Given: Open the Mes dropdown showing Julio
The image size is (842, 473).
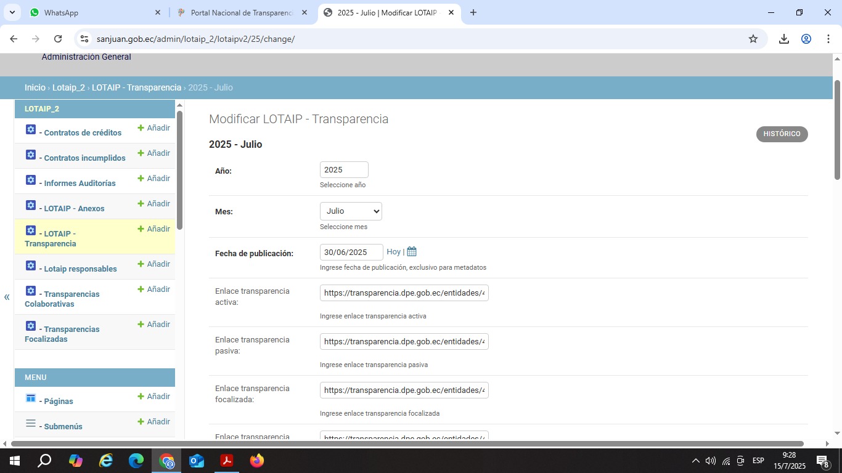Looking at the screenshot, I should [x=351, y=211].
